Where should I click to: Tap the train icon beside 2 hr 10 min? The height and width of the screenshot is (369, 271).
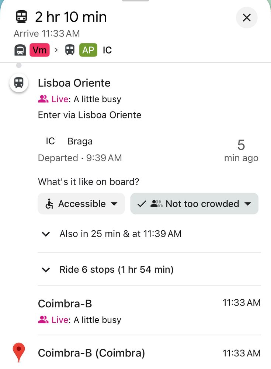(22, 17)
